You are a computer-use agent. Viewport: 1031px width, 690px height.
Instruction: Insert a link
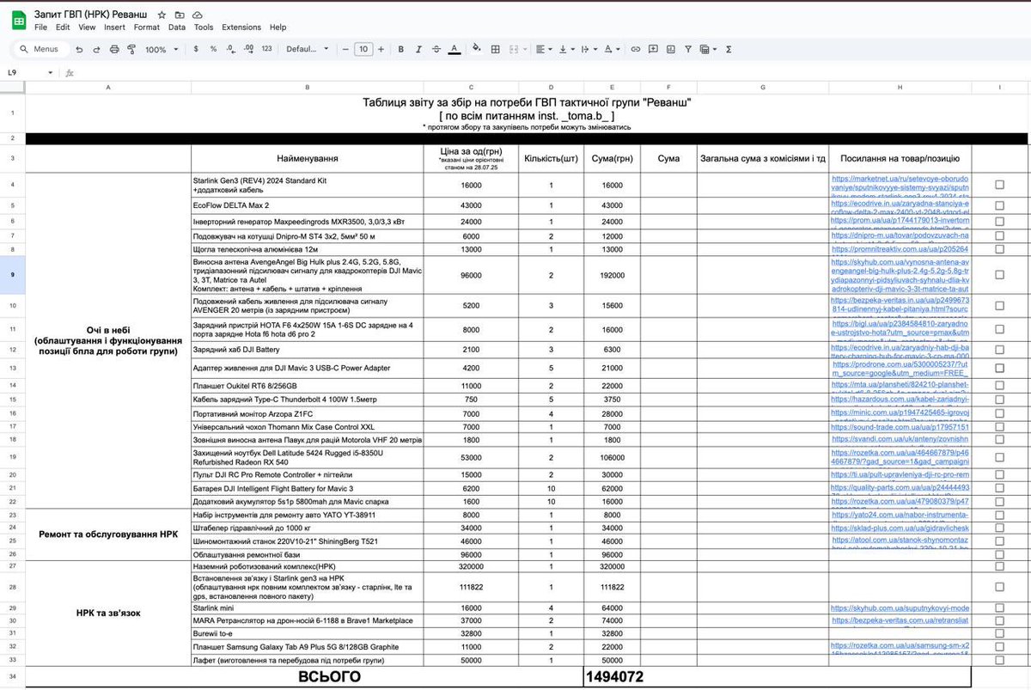point(636,50)
